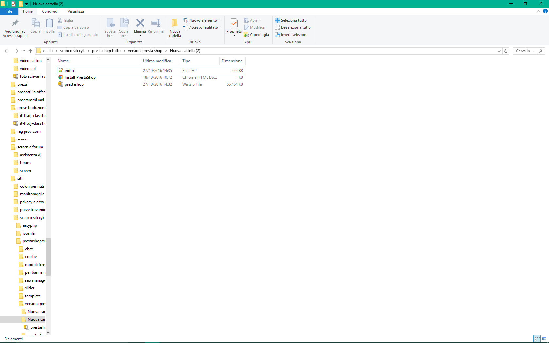This screenshot has width=549, height=343.
Task: Open Cronologia file history
Action: coord(257,35)
